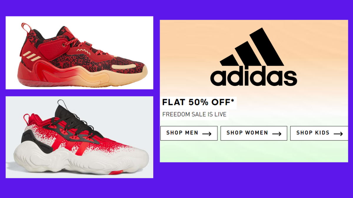Click the arrow icon beside SHOP WOMEN

coord(277,134)
